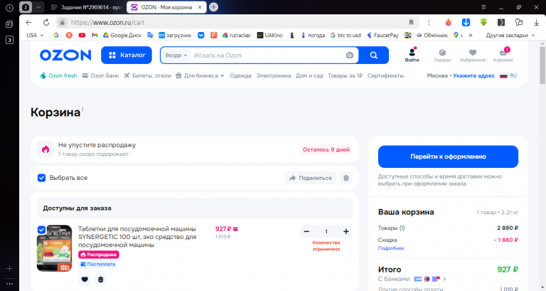
Task: Open browser three-dot menu near bookmark icon
Action: pyautogui.click(x=429, y=23)
